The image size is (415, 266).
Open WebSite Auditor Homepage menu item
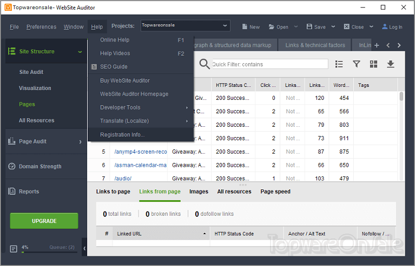141,94
